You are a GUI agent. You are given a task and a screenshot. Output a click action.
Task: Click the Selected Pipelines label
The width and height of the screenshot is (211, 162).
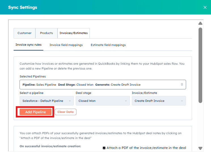click(33, 76)
